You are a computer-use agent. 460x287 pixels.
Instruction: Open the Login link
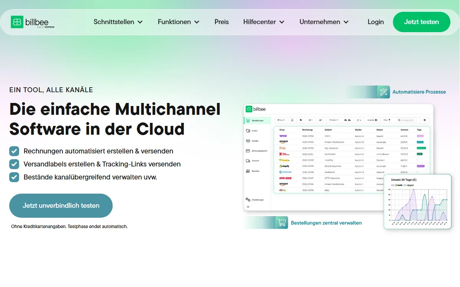[x=376, y=22]
